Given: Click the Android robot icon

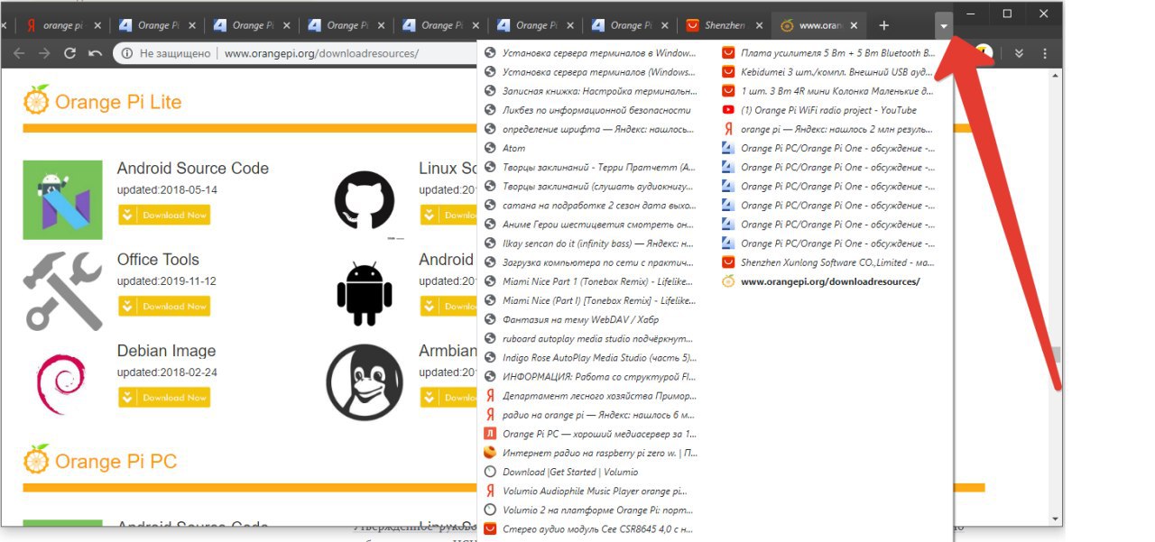Looking at the screenshot, I should pyautogui.click(x=365, y=294).
